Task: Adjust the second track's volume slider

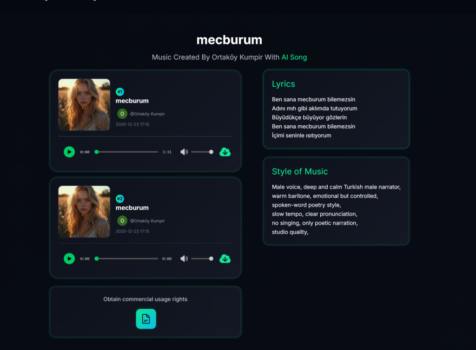Action: 202,259
